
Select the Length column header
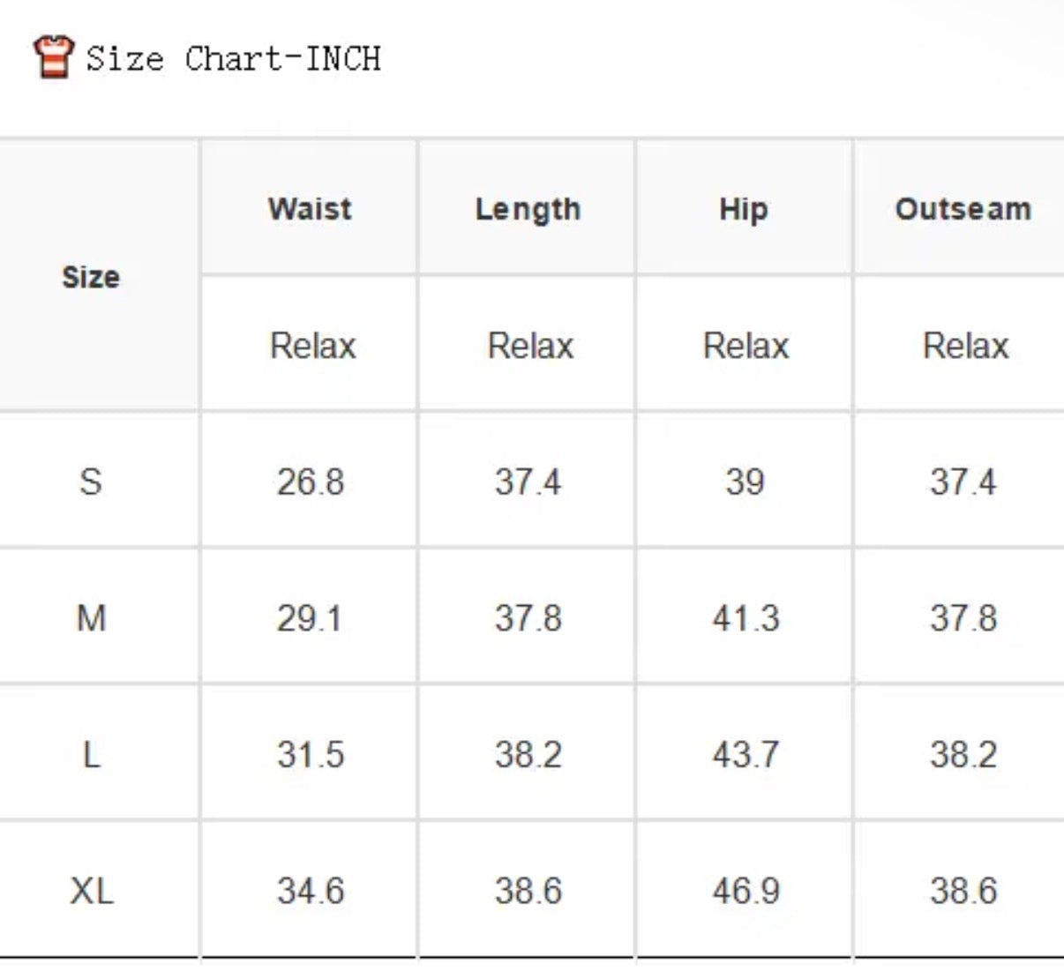[x=528, y=209]
